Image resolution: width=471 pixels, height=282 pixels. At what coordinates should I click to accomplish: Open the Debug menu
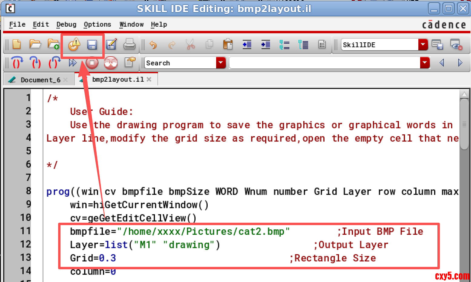point(66,25)
